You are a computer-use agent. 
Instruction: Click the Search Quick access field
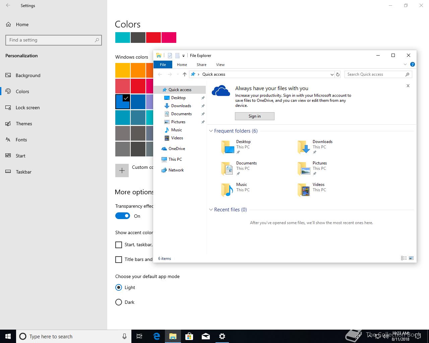pos(378,74)
